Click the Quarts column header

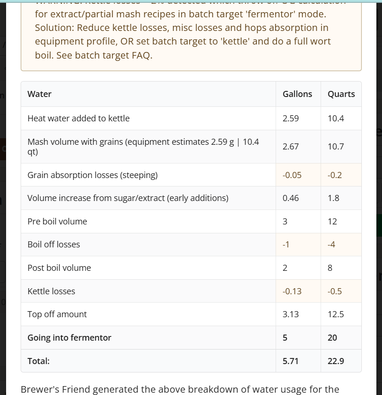point(341,94)
